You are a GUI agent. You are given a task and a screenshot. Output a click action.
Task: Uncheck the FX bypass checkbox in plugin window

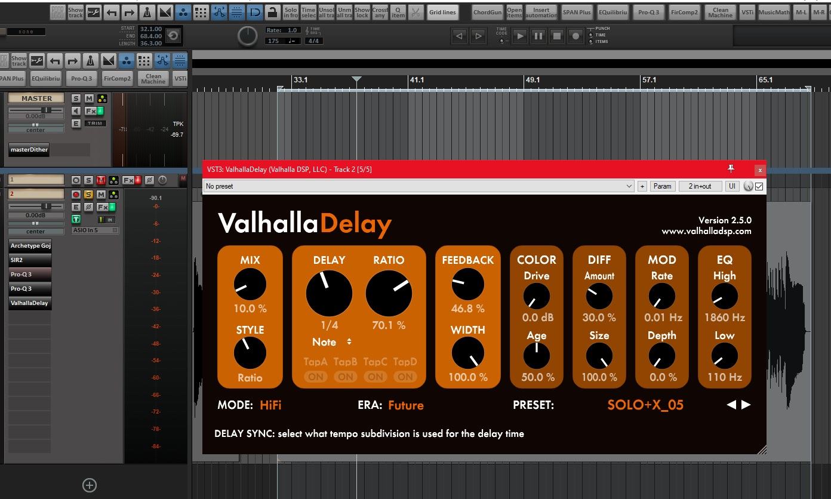point(759,186)
